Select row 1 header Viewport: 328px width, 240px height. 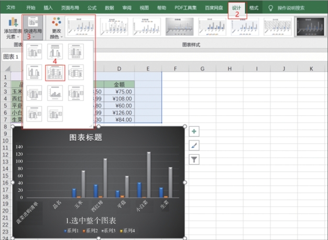click(5, 77)
